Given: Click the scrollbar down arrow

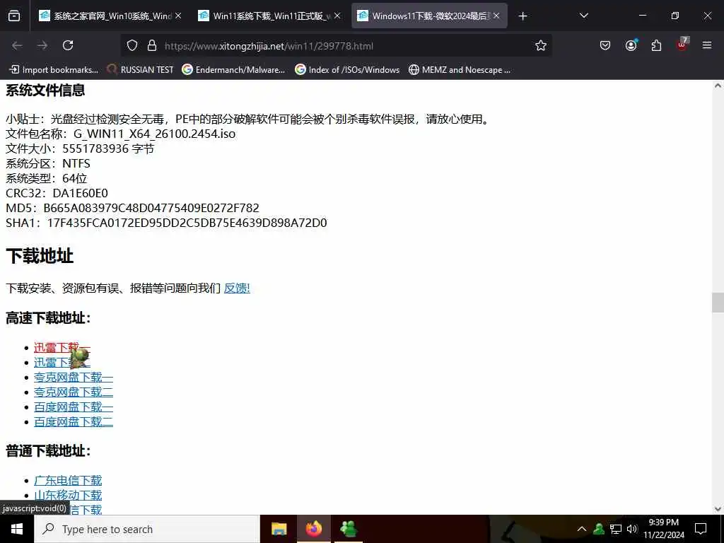Looking at the screenshot, I should pos(718,509).
